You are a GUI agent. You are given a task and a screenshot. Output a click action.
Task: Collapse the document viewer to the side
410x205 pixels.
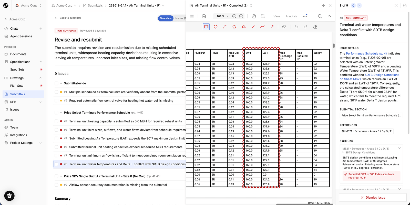coord(323,5)
